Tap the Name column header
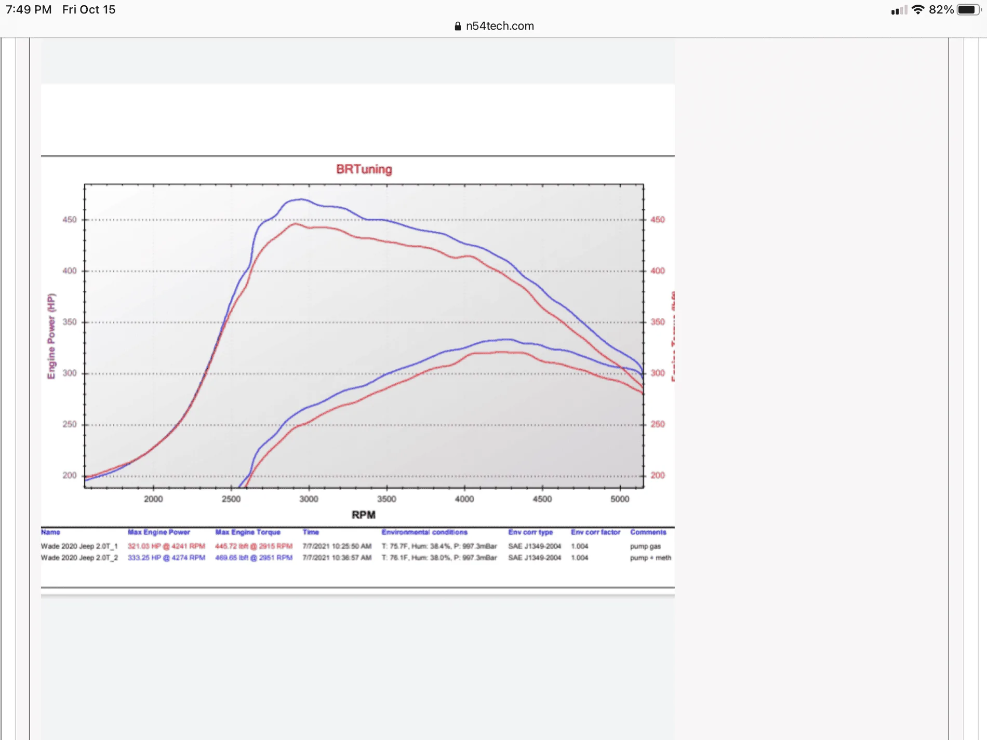987x740 pixels. coord(50,532)
